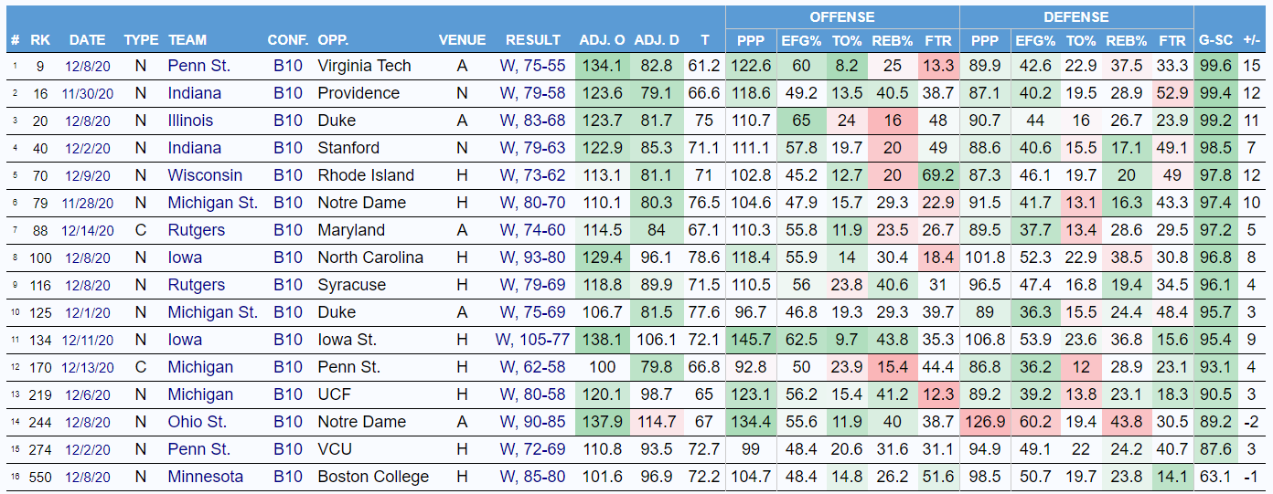Click the green 145.7 PPP cell
This screenshot has height=494, width=1273.
752,340
